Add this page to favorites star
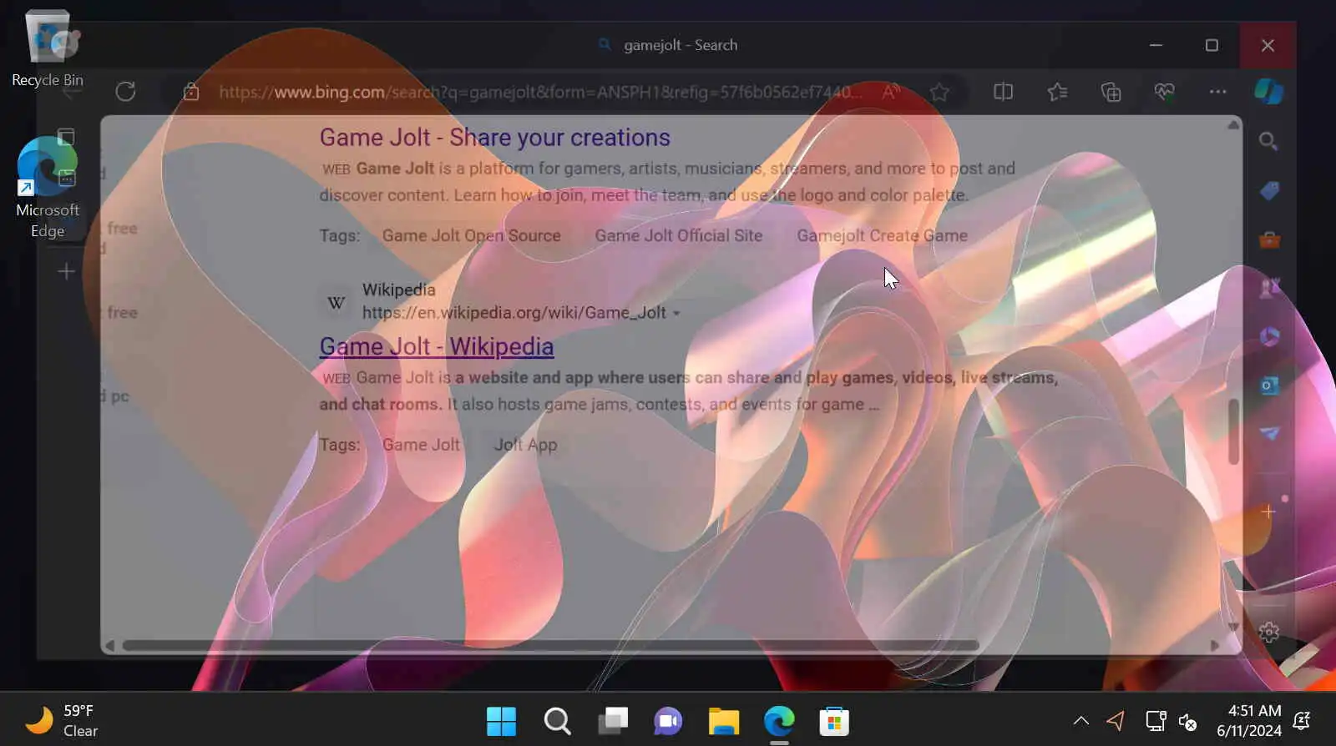This screenshot has width=1336, height=746. click(x=939, y=92)
